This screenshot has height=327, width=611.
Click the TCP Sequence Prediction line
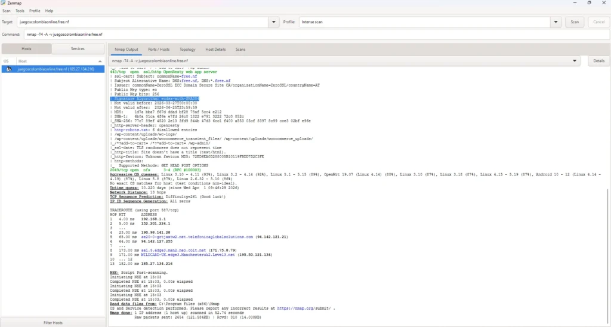tap(168, 197)
